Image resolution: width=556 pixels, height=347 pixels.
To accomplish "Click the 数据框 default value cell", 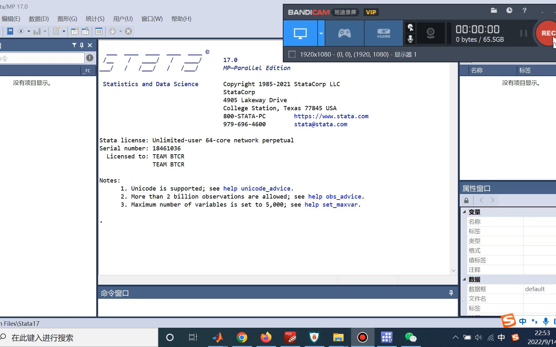I will tap(540, 289).
